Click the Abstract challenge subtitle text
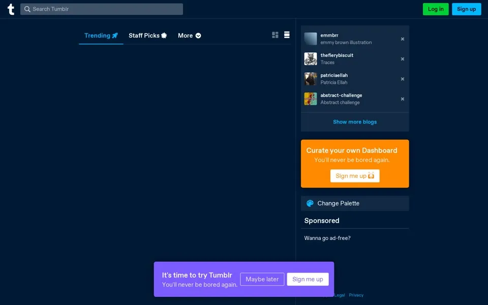The width and height of the screenshot is (488, 305). 340,102
